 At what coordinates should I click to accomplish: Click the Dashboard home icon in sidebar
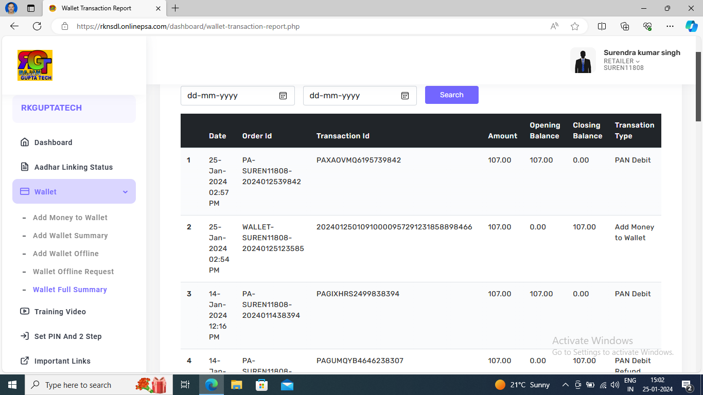pyautogui.click(x=24, y=142)
